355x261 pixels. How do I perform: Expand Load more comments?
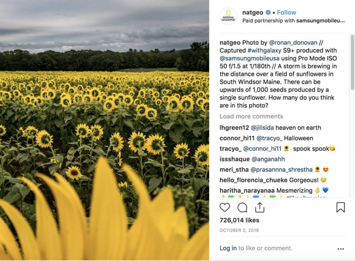click(251, 116)
